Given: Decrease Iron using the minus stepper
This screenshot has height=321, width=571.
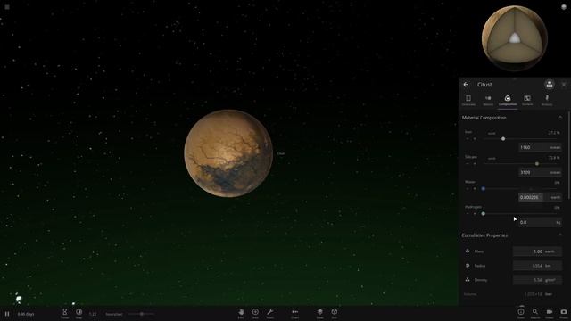Looking at the screenshot, I should (468, 139).
